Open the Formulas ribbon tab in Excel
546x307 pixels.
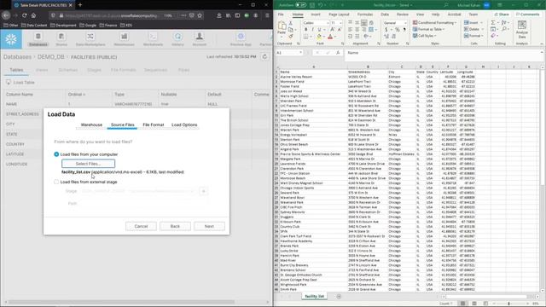[x=365, y=14]
